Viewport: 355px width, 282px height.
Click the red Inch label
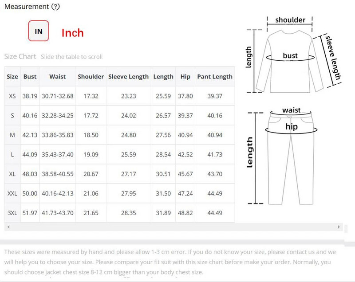[72, 33]
